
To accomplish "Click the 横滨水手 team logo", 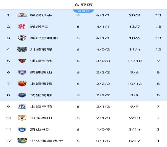I will 22,15.
